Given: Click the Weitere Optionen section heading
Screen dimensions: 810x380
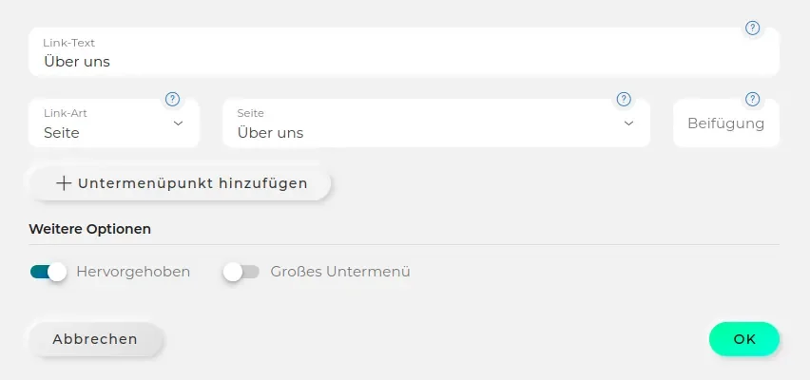Looking at the screenshot, I should coord(90,229).
